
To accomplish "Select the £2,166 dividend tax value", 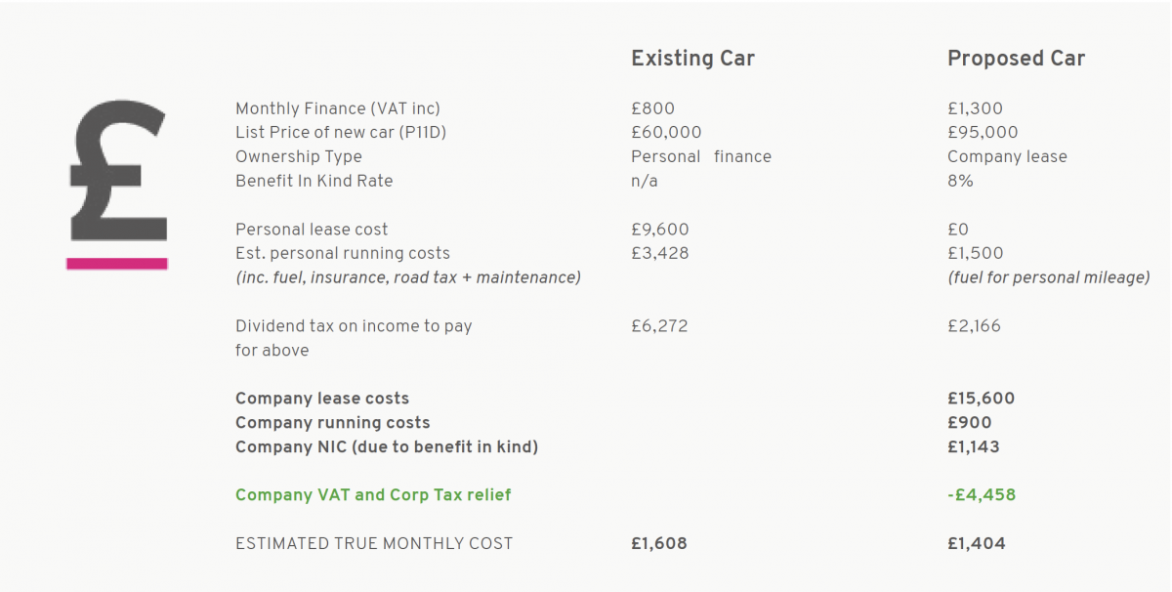I will tap(974, 326).
